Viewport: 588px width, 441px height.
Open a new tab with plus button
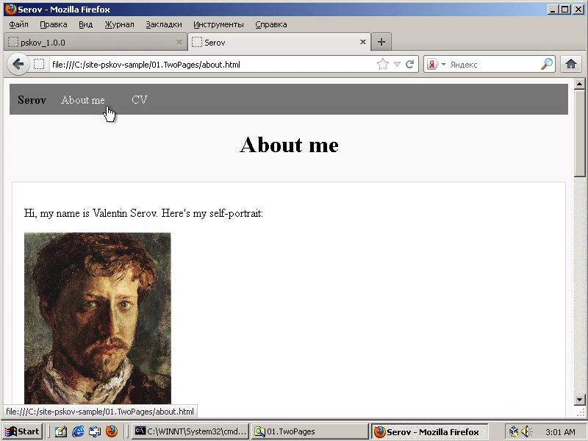click(x=381, y=42)
